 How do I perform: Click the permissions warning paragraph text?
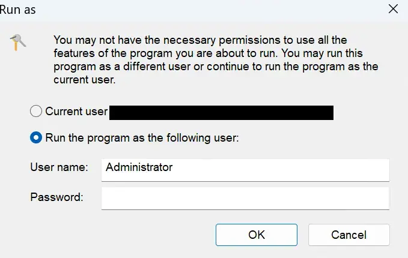point(215,59)
